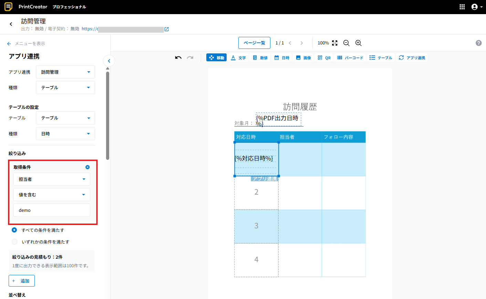Click the undo arrow icon

[178, 58]
